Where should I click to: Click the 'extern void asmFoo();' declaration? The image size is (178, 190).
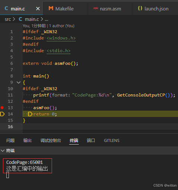(x=50, y=63)
